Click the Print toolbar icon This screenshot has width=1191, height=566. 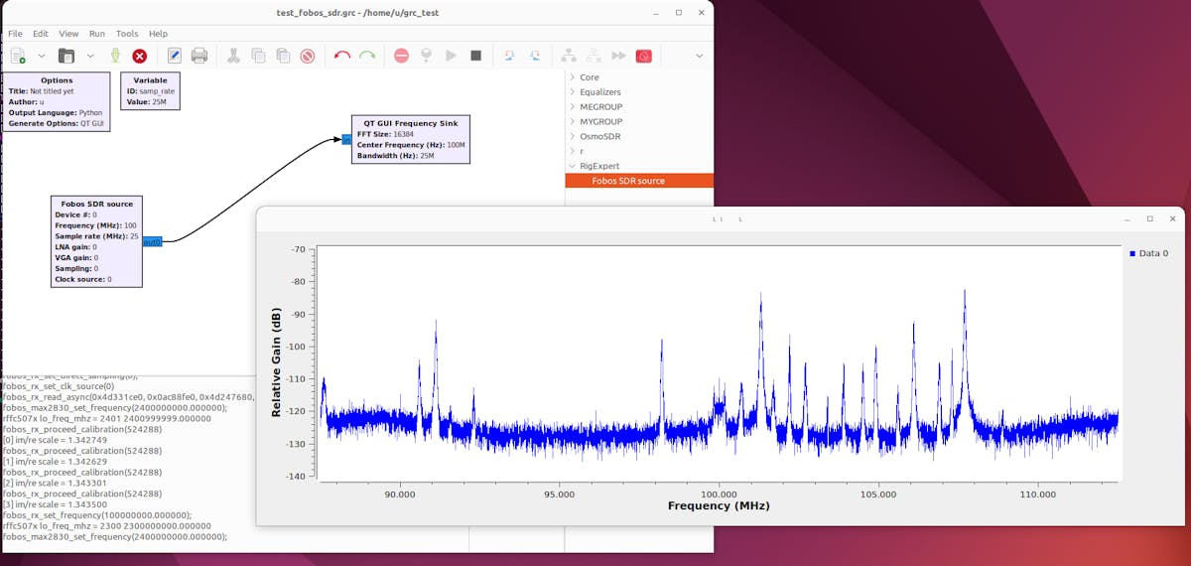(199, 56)
